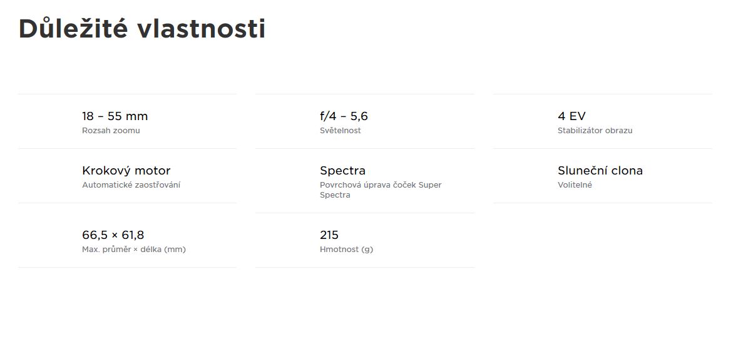Select the '66,5 × 61,8' dimensions value

click(x=113, y=235)
